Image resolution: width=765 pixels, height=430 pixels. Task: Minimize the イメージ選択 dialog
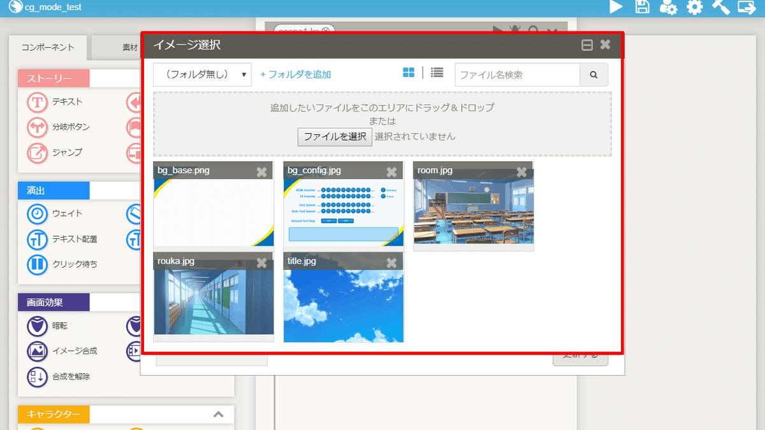587,45
